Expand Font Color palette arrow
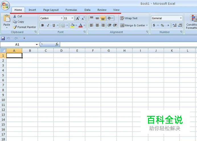 [x=84, y=26]
